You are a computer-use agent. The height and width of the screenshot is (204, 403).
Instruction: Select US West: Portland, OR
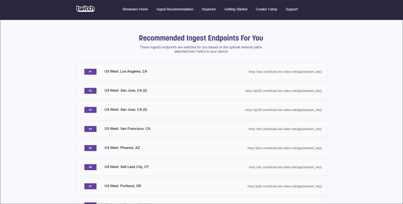pos(123,186)
